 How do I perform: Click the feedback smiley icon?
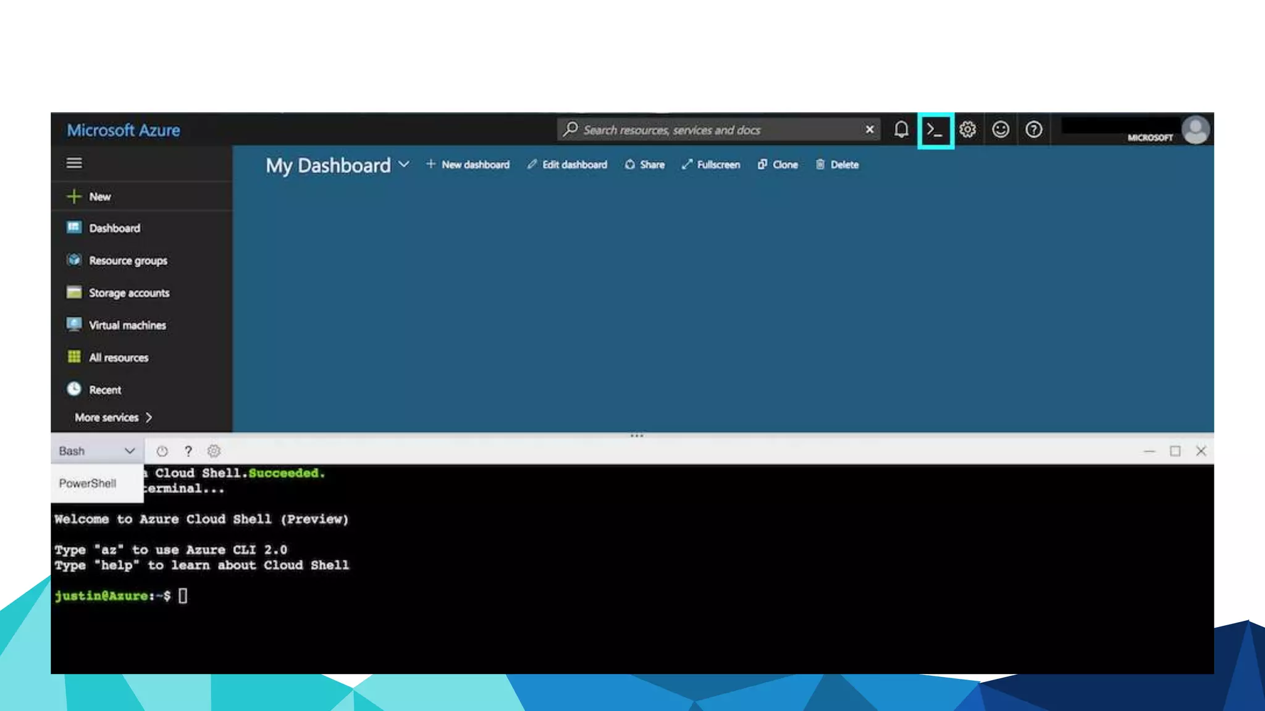tap(1001, 130)
